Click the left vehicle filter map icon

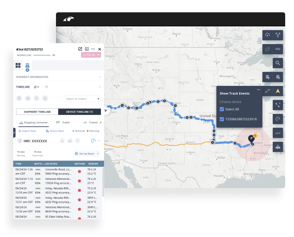pos(268,77)
